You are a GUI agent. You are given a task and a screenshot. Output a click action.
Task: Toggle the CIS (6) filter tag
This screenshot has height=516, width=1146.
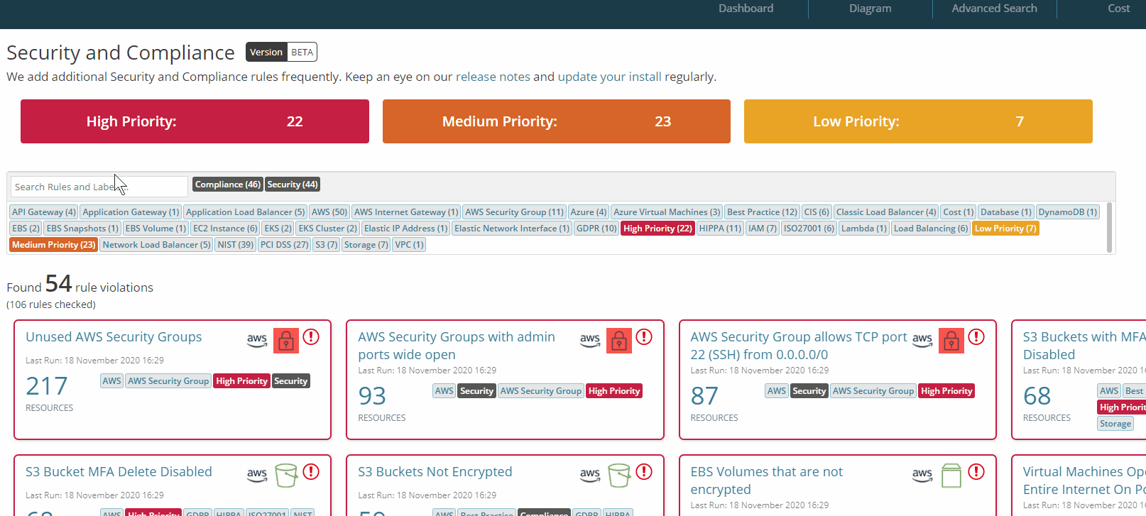(x=817, y=212)
